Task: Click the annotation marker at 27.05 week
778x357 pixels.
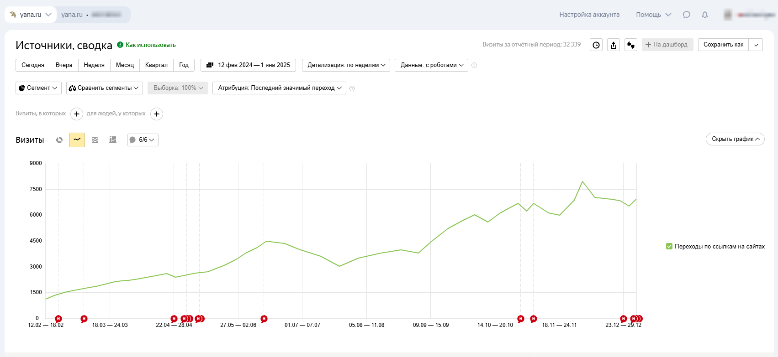Action: 264,319
